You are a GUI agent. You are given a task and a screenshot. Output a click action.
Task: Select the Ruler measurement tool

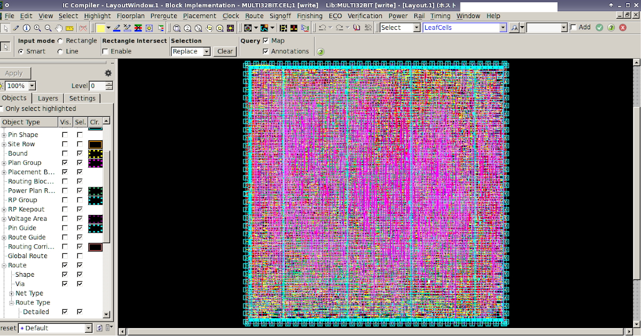point(68,27)
